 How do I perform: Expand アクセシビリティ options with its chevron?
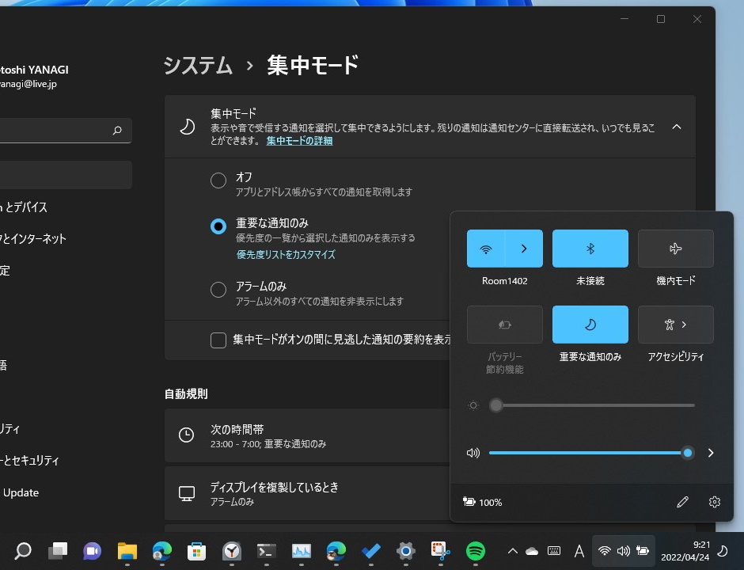pyautogui.click(x=685, y=324)
